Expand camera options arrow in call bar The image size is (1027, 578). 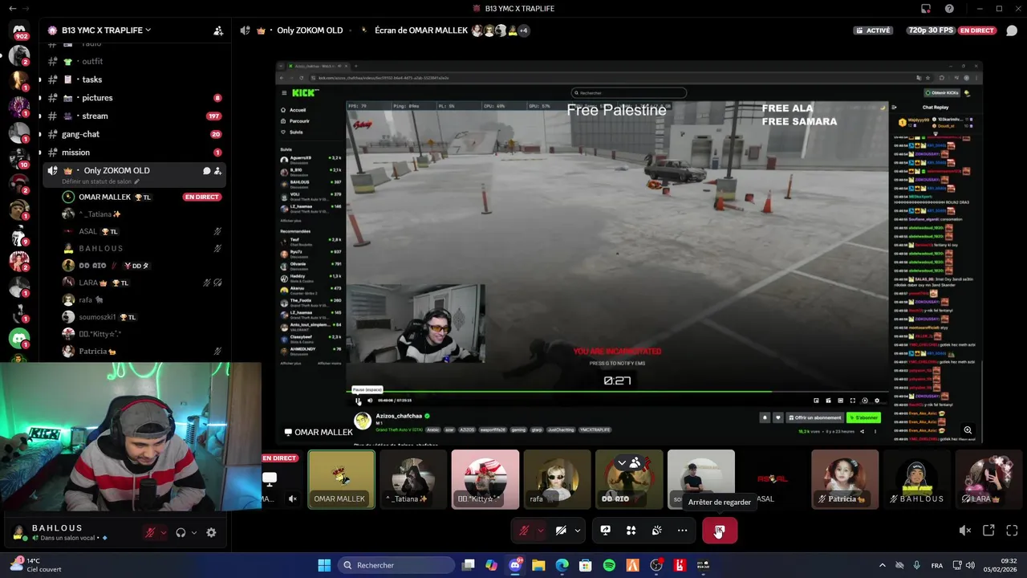click(577, 531)
